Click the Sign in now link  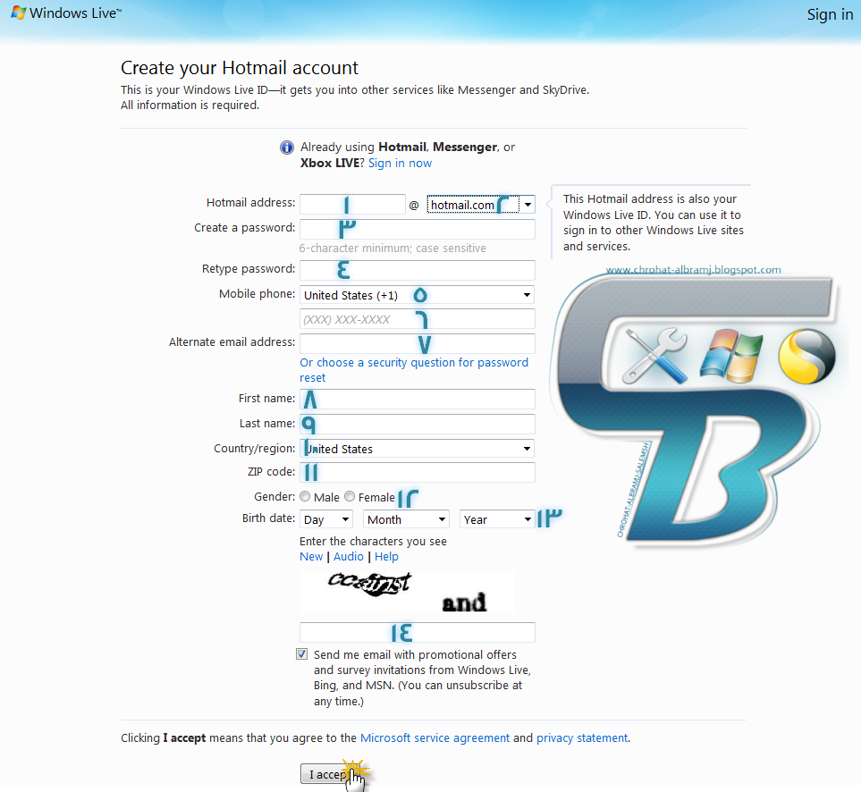[400, 164]
